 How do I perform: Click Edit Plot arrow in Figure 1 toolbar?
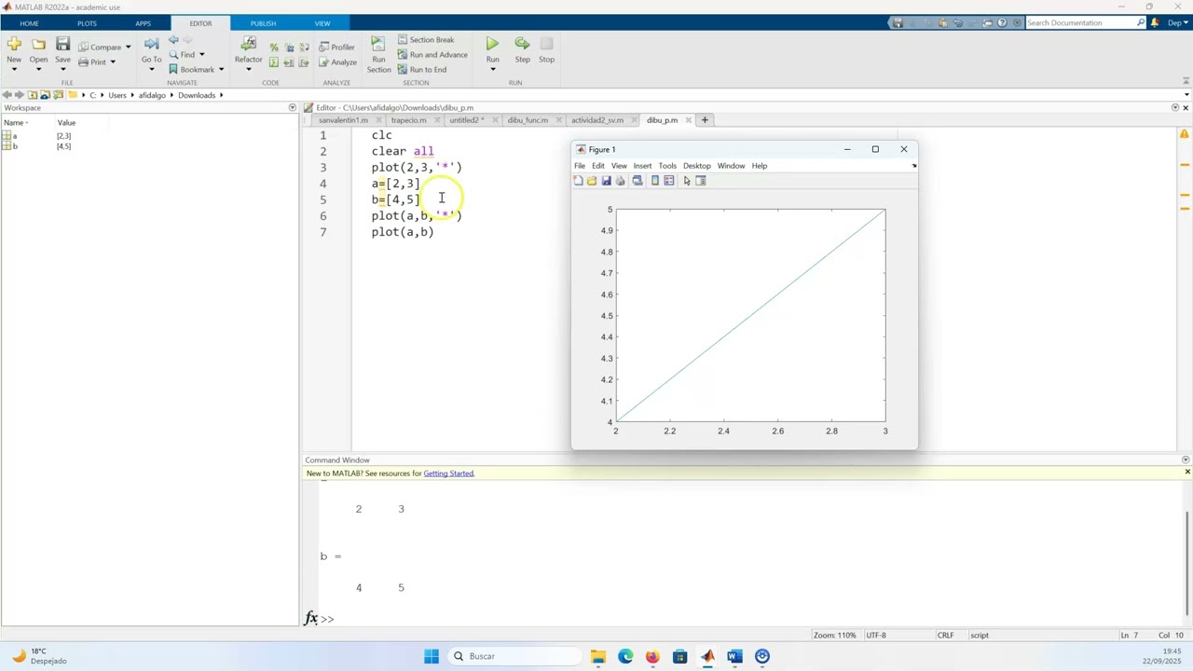[687, 181]
